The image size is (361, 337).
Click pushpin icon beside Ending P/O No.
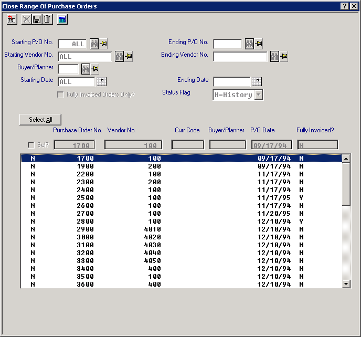point(259,44)
